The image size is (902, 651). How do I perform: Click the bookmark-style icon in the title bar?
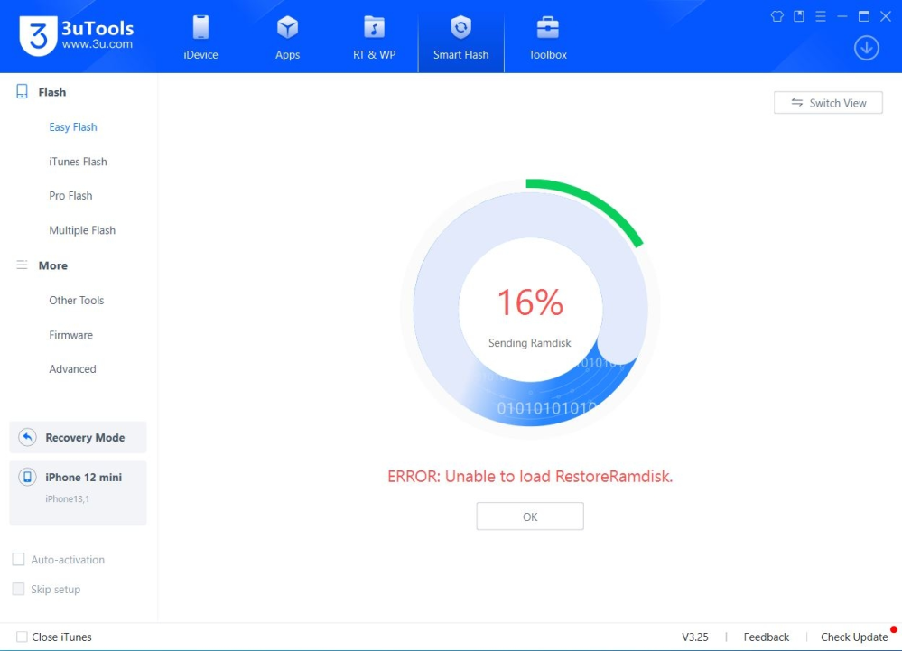pyautogui.click(x=799, y=16)
